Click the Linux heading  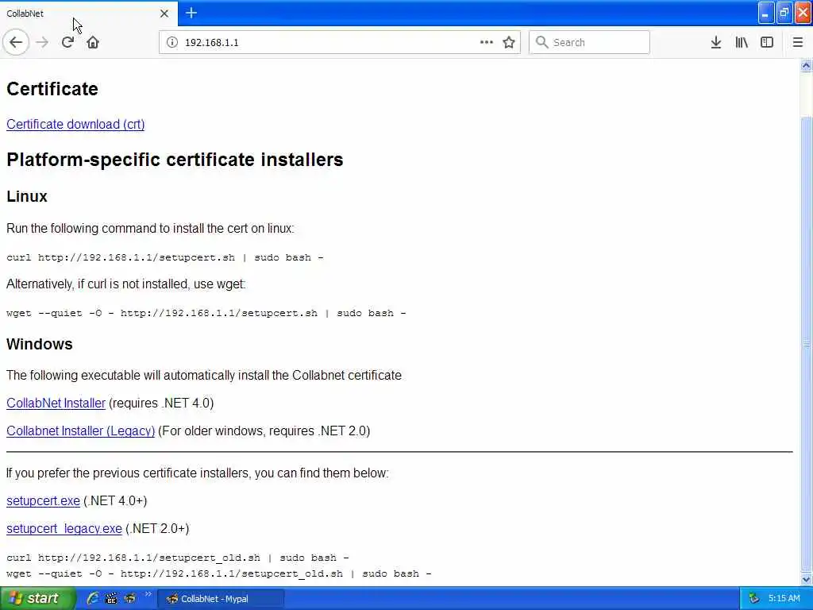coord(27,197)
